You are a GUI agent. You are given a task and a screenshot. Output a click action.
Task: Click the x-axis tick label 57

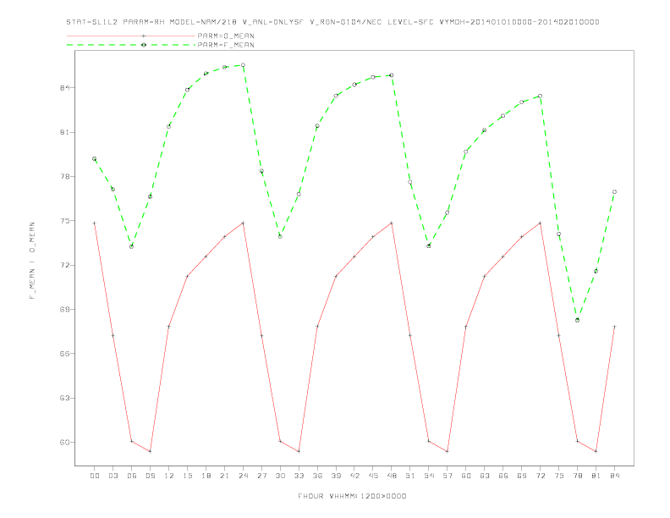pyautogui.click(x=448, y=476)
